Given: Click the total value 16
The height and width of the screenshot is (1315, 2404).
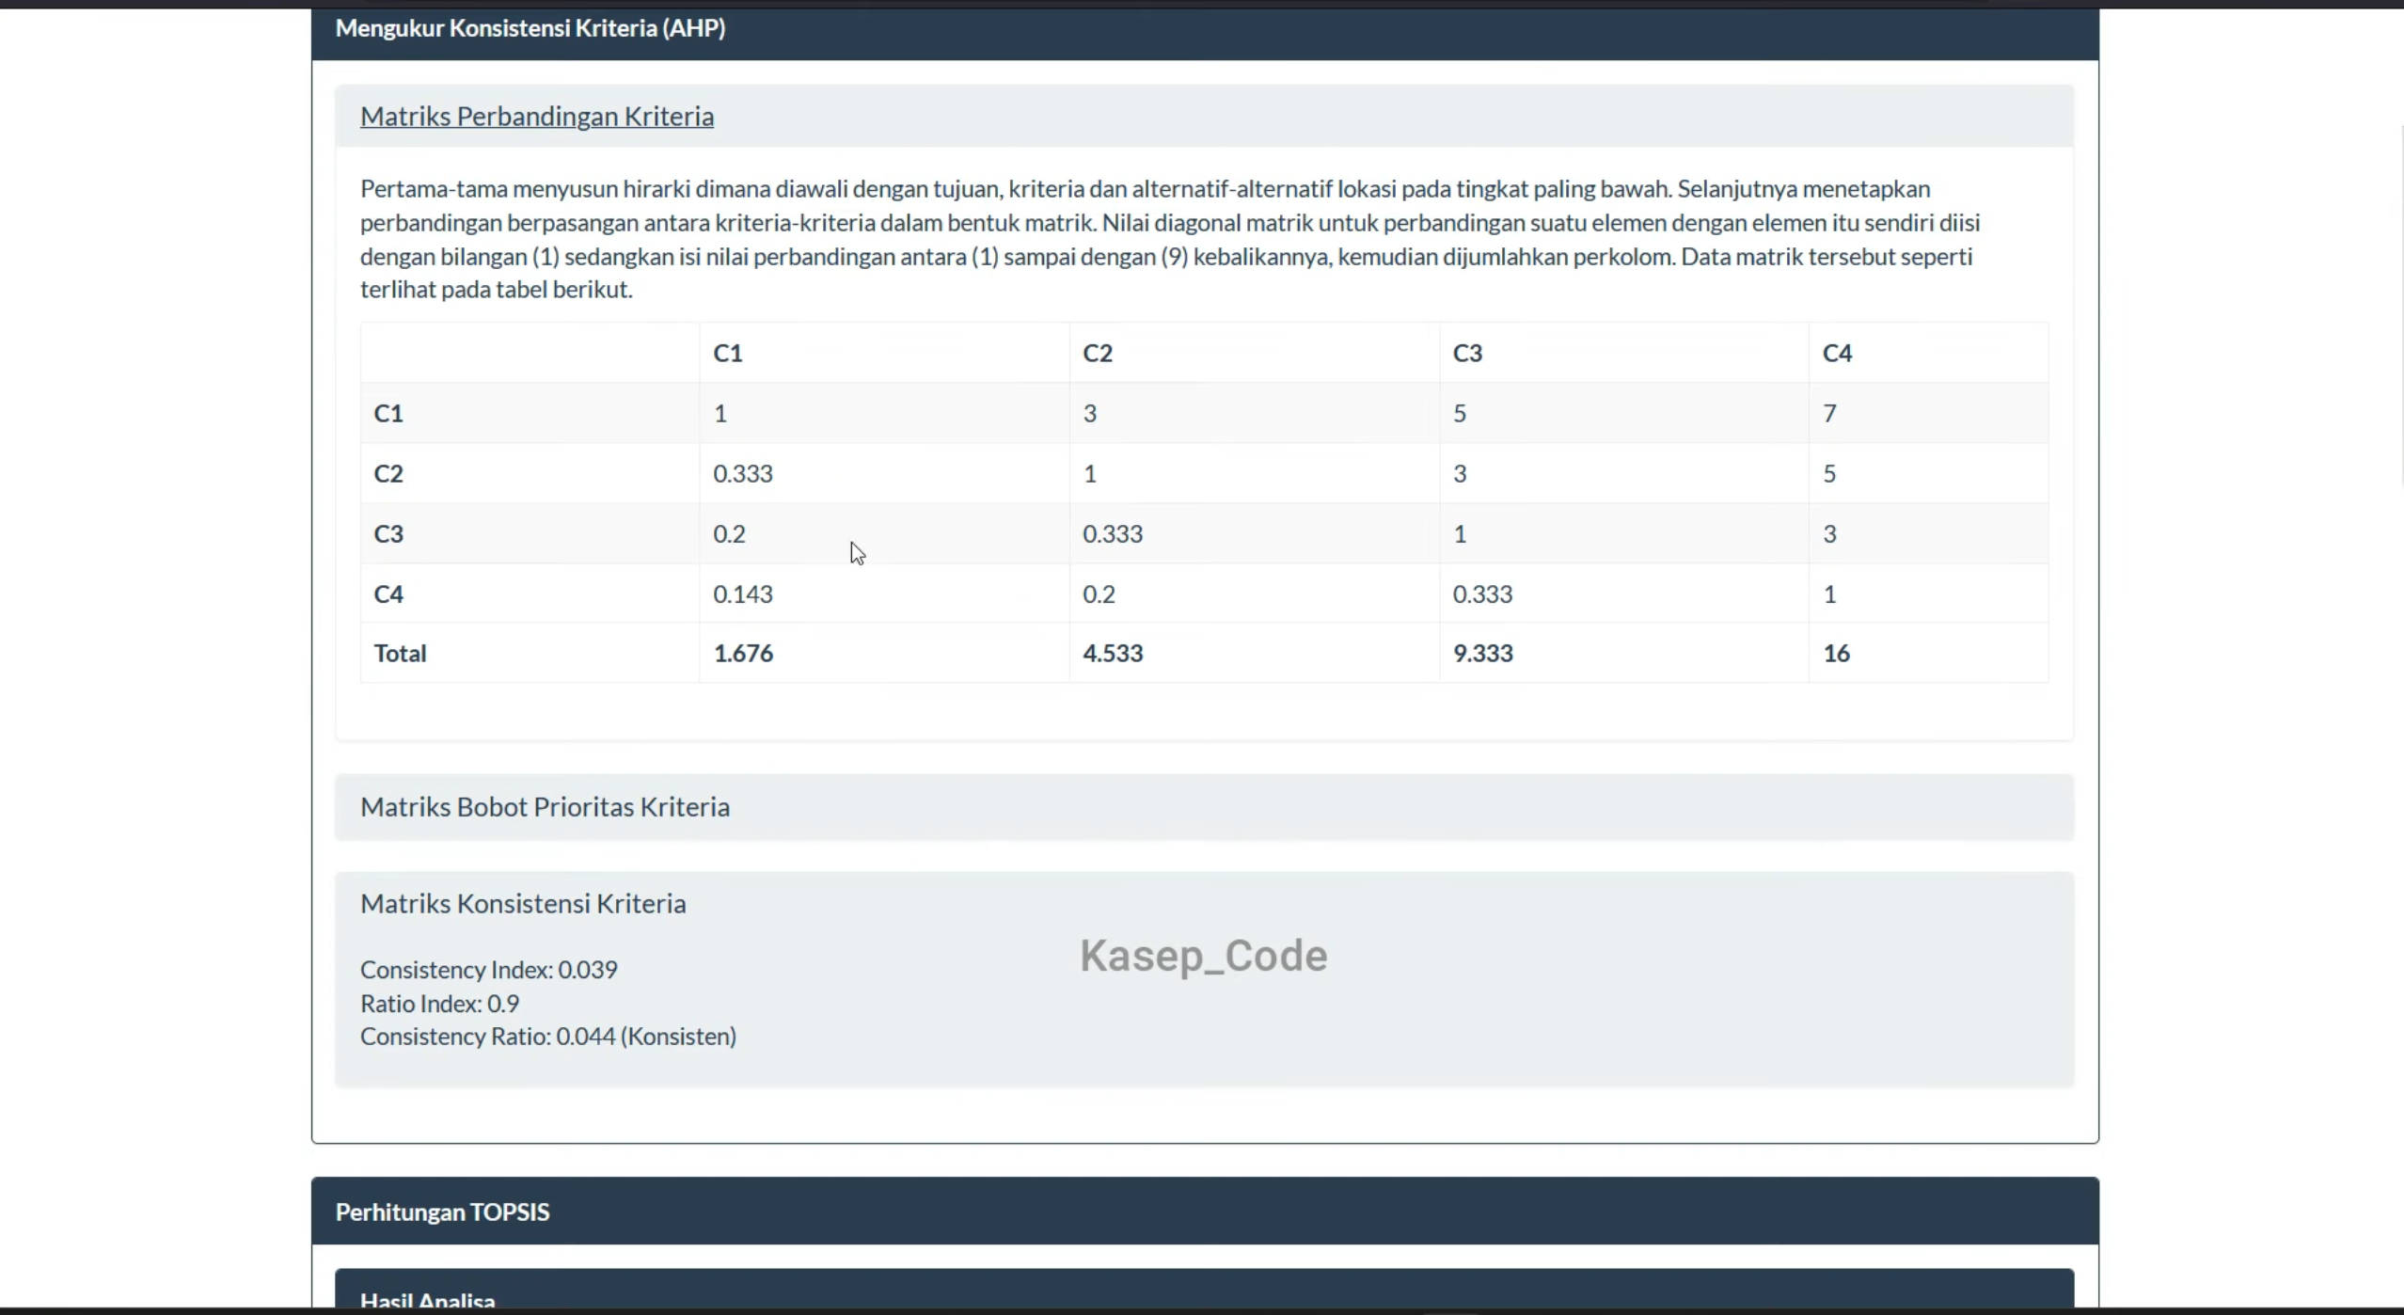Looking at the screenshot, I should pos(1836,653).
